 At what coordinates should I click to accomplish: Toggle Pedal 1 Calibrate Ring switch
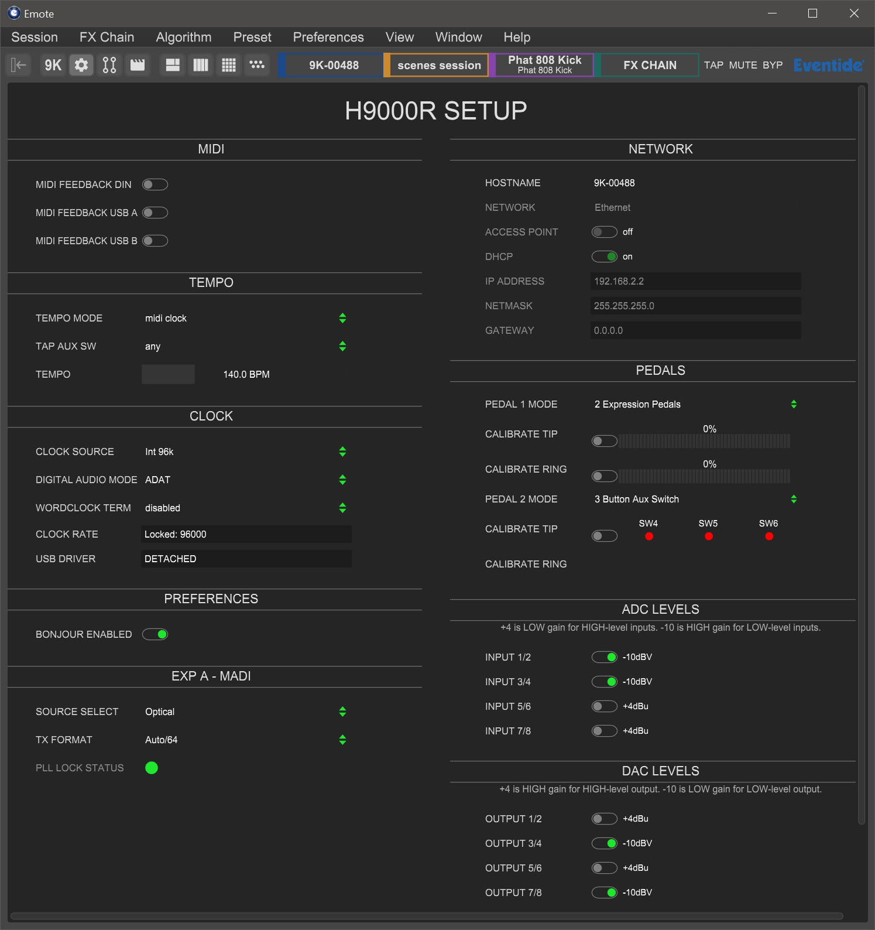coord(605,476)
